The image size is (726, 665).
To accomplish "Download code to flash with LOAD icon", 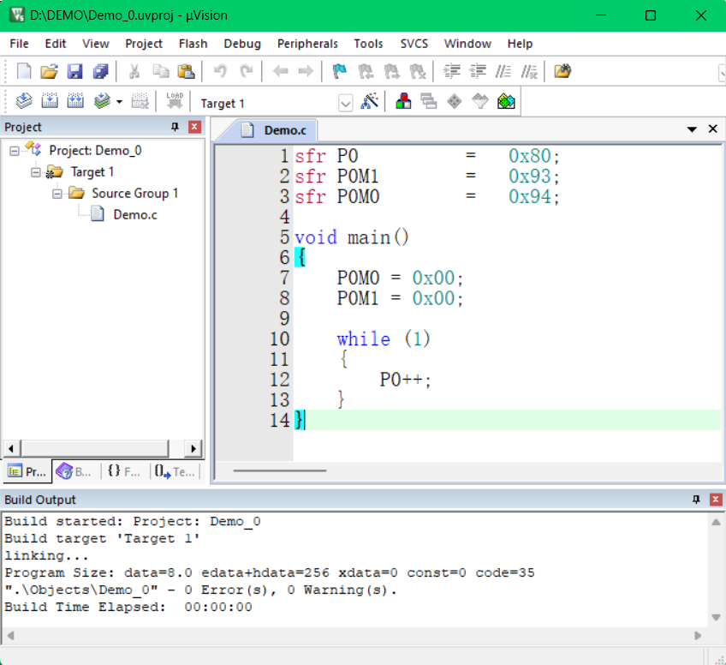I will point(175,100).
